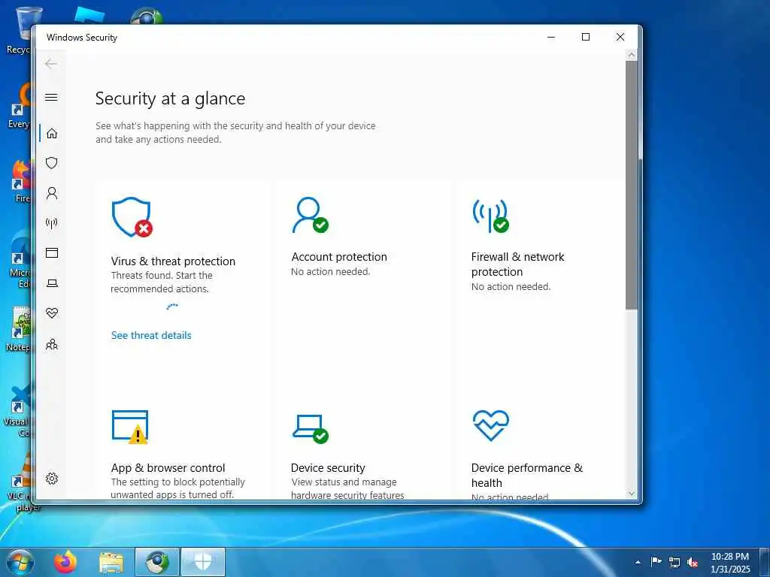This screenshot has width=770, height=577.
Task: Click the vertical scrollbar thumb
Action: point(632,185)
